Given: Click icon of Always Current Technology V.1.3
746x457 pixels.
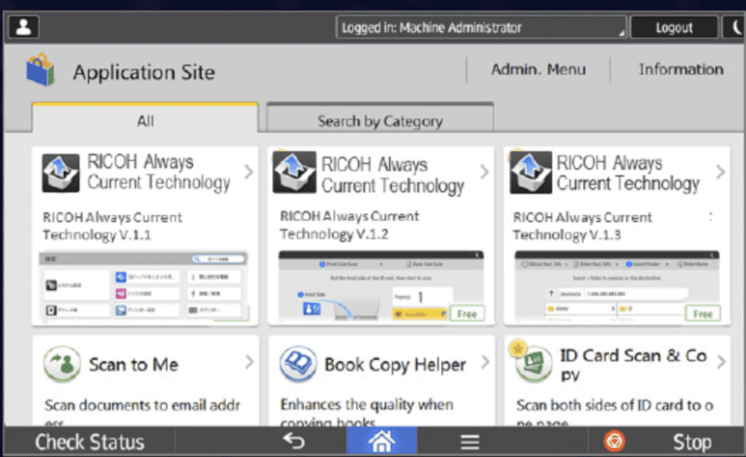Looking at the screenshot, I should pyautogui.click(x=530, y=172).
